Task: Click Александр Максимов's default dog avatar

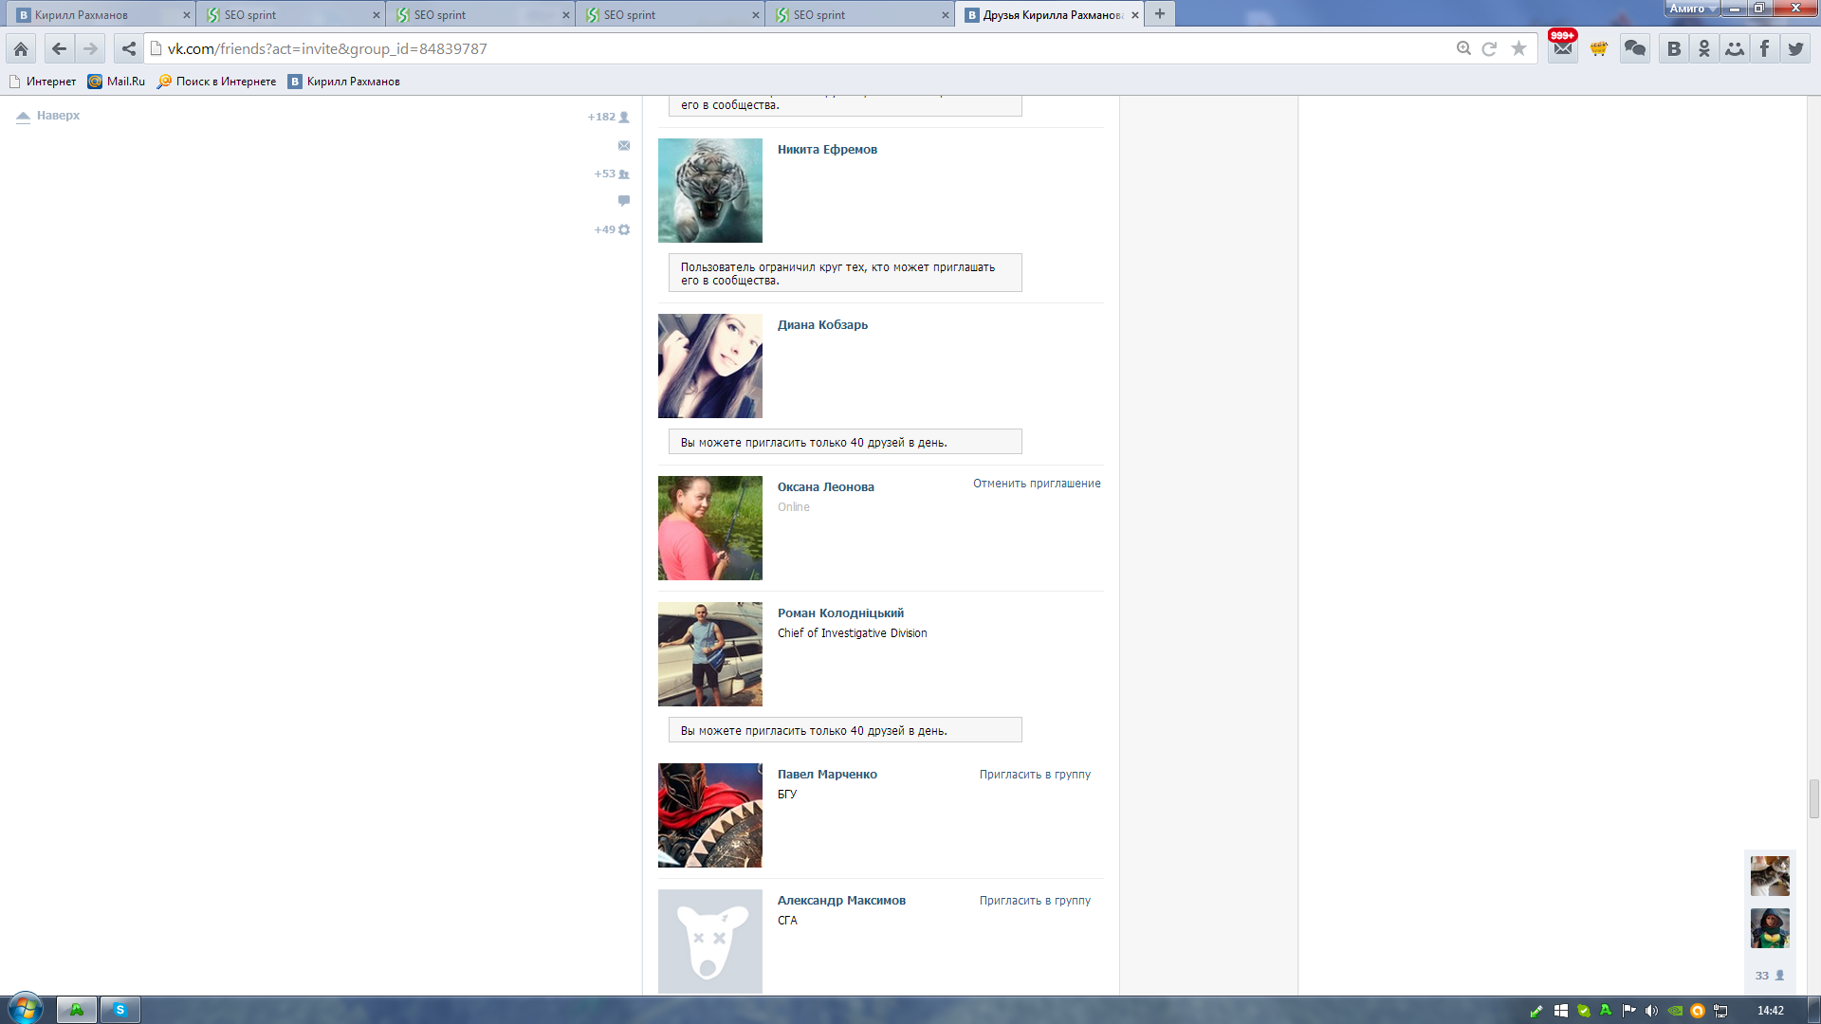Action: coord(710,942)
